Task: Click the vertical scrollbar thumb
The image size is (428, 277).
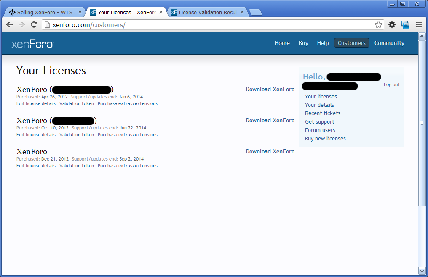Action: (422, 123)
